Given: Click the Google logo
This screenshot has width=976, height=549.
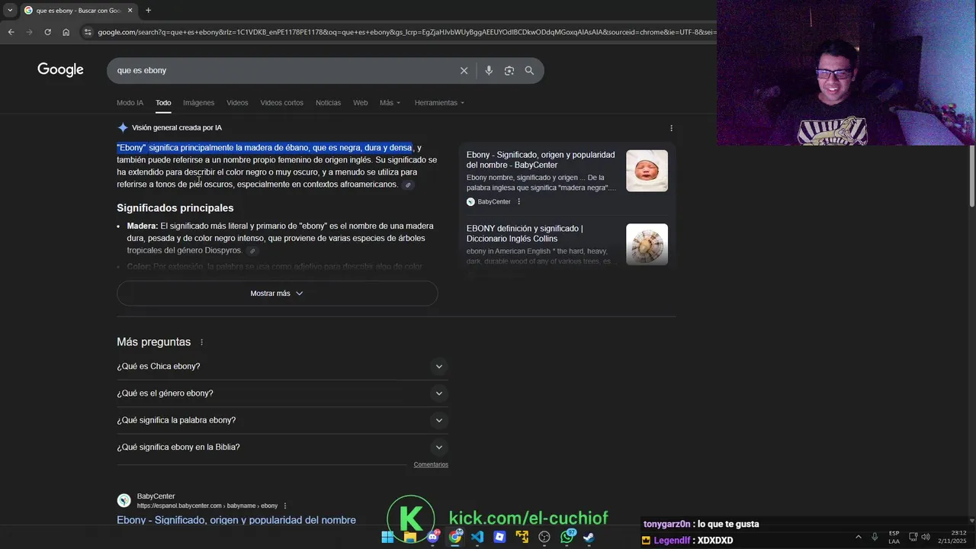Looking at the screenshot, I should point(60,70).
